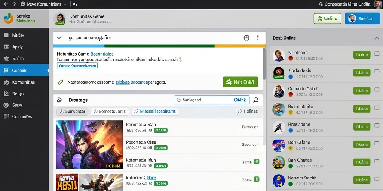383x191 pixels.
Task: Select the Somestounnis filter tab
Action: [x=110, y=111]
